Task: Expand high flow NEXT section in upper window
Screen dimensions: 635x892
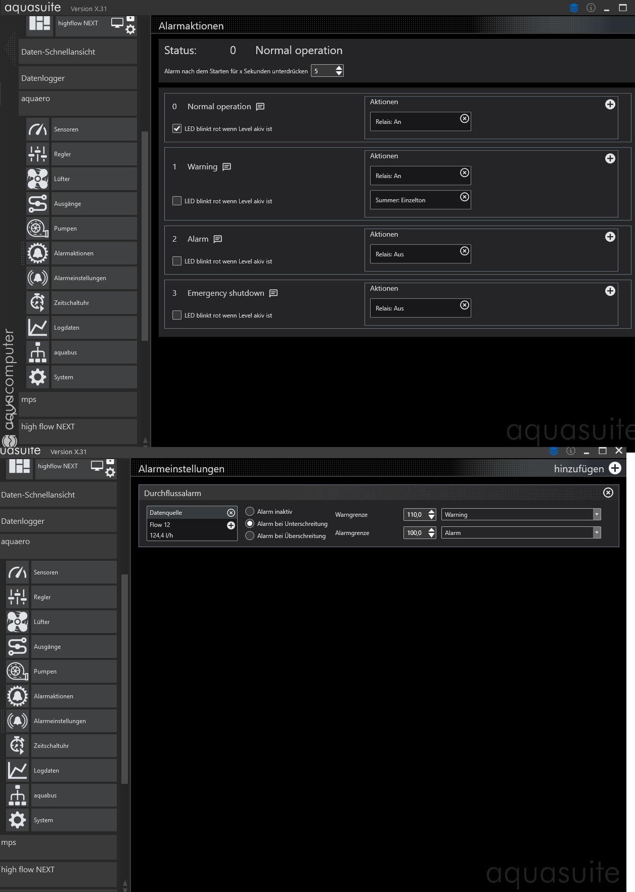Action: coord(78,431)
